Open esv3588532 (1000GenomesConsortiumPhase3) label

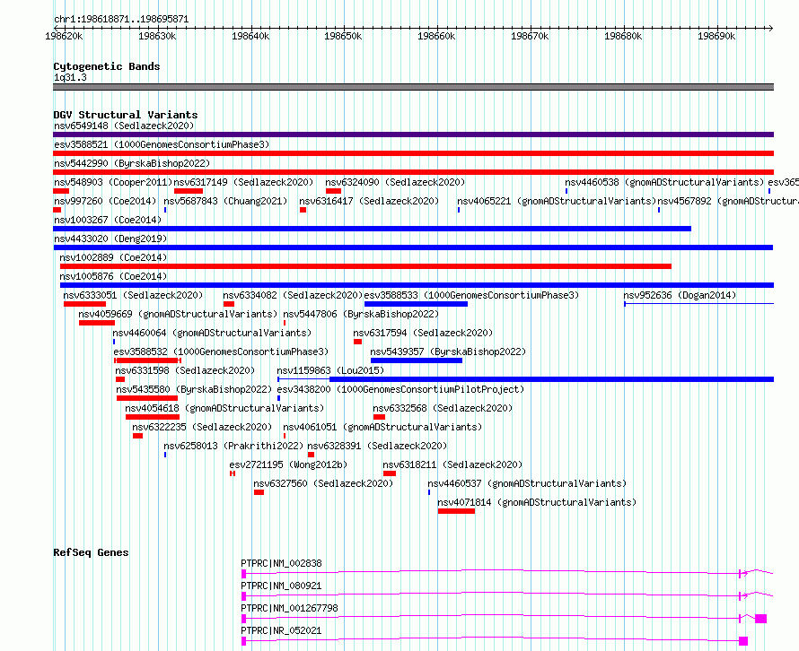(x=221, y=352)
